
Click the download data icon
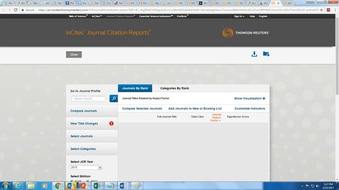pos(254,54)
